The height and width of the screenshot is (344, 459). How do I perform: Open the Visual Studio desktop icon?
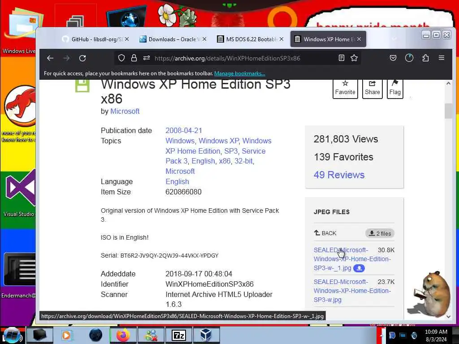pyautogui.click(x=19, y=193)
